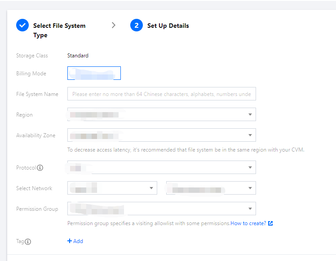Click the info icon next to Protocol

pyautogui.click(x=40, y=168)
